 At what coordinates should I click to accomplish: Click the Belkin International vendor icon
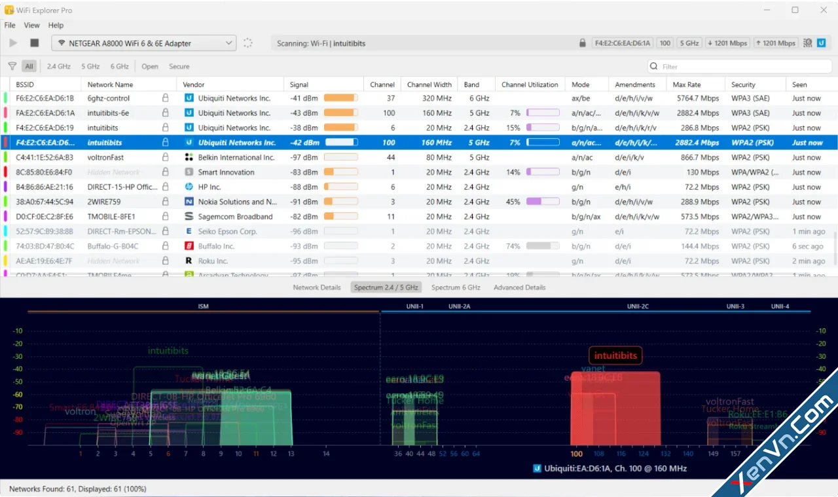click(x=189, y=157)
